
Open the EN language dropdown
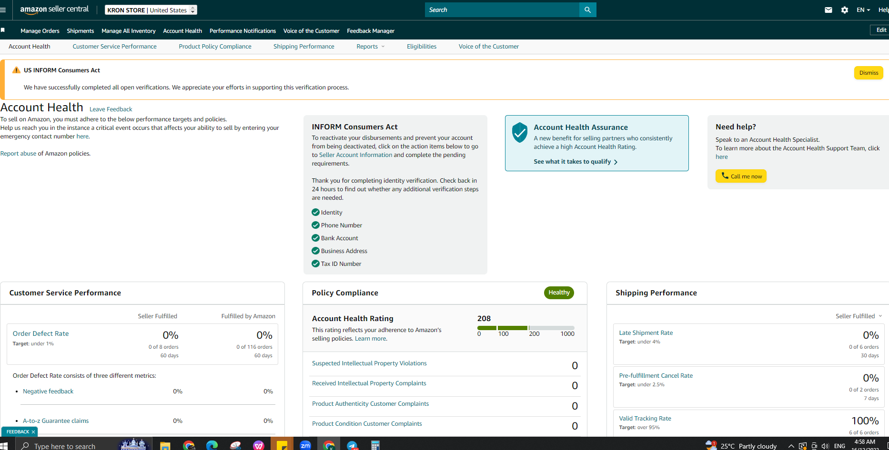coord(863,10)
